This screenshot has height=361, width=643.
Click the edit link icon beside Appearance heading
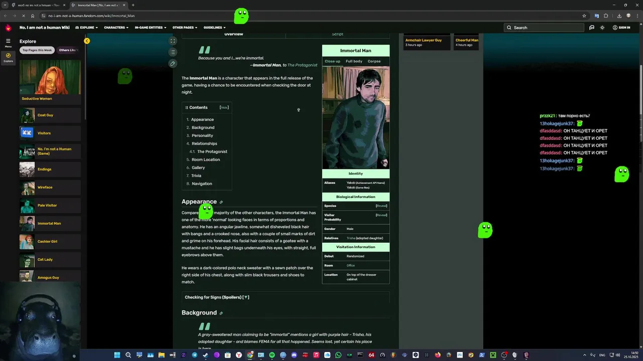point(221,202)
